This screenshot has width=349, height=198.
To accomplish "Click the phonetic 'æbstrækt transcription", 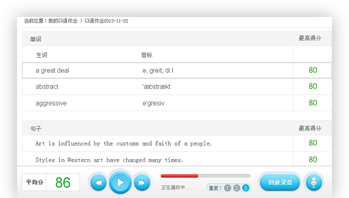I will coord(156,86).
